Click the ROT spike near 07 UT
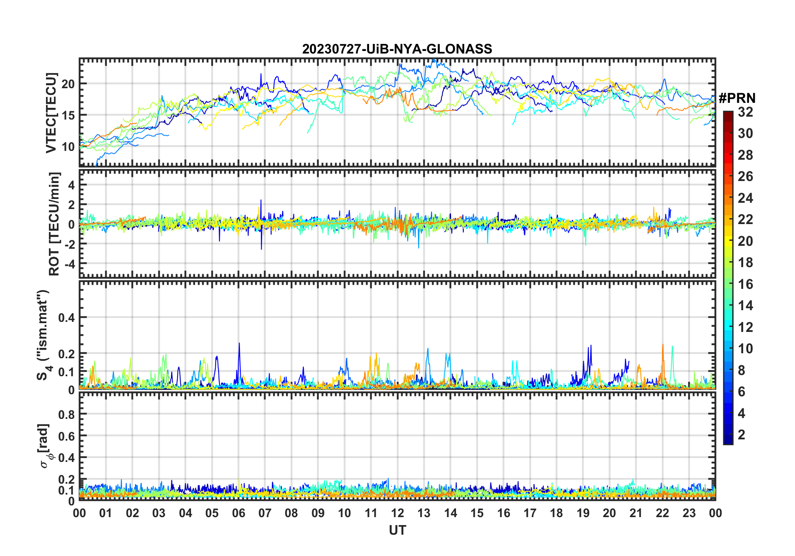 click(261, 224)
